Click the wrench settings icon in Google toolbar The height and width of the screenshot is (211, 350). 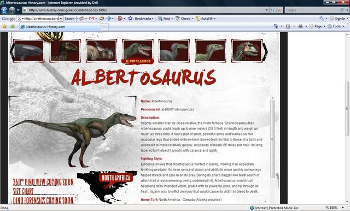coord(322,19)
